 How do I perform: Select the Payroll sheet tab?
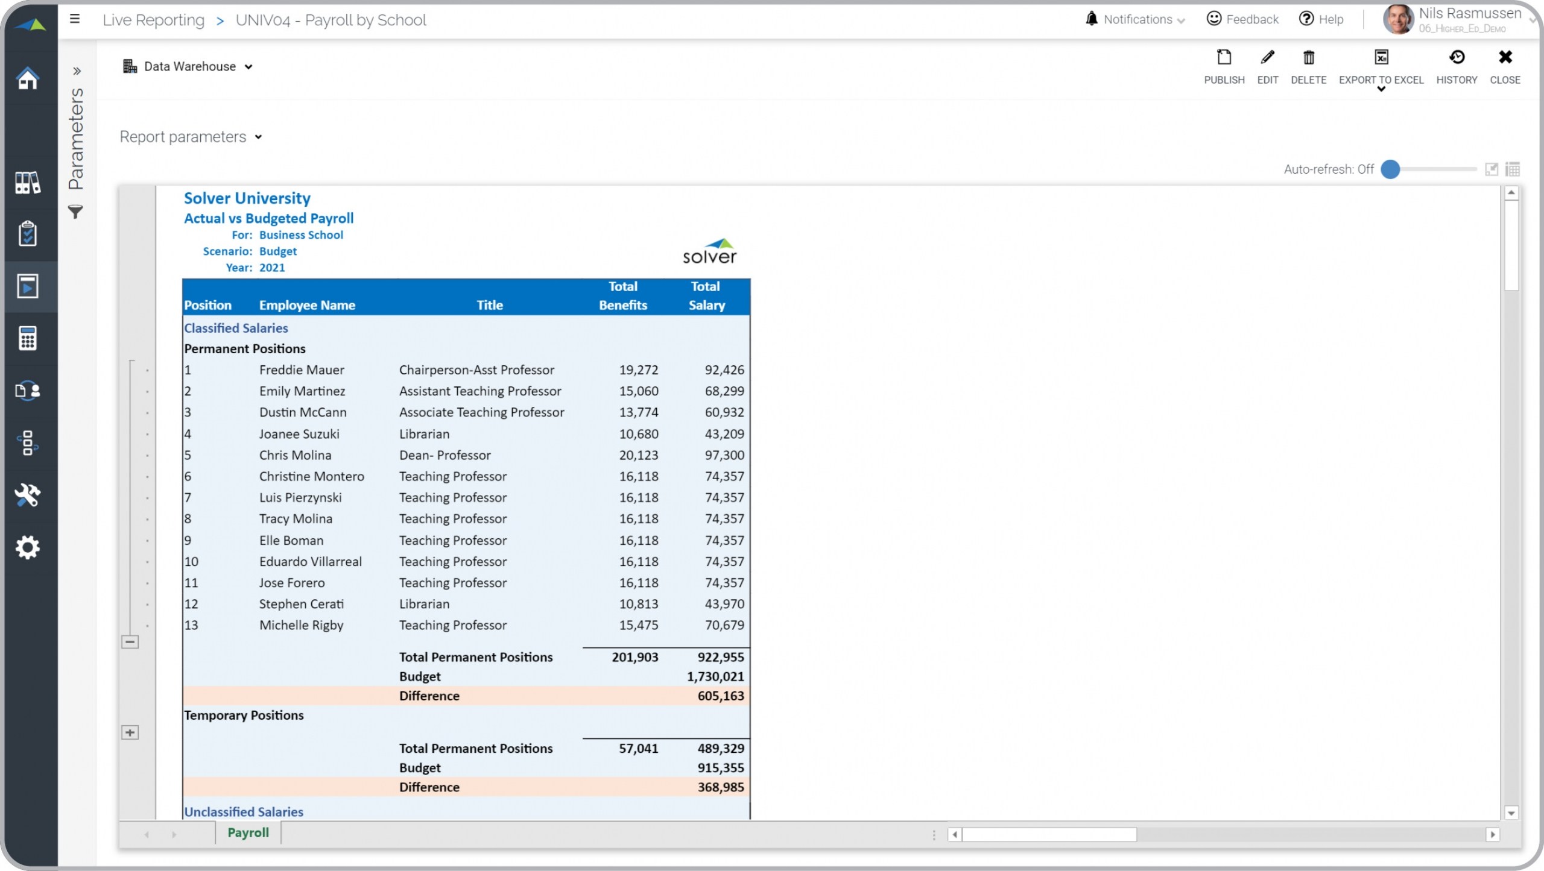[x=248, y=832]
